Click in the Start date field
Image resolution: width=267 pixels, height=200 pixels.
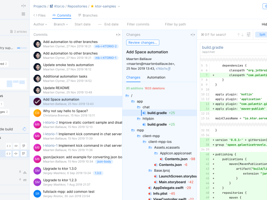click(x=83, y=24)
